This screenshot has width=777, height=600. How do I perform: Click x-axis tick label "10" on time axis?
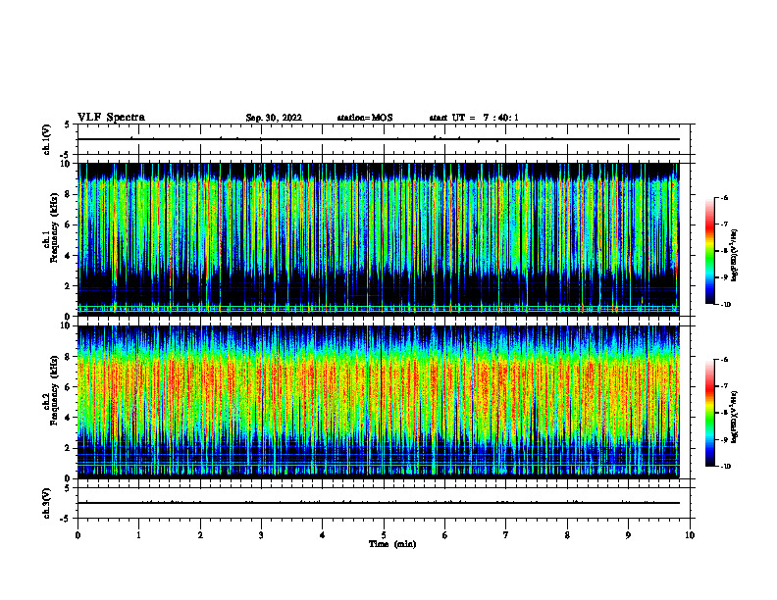690,535
